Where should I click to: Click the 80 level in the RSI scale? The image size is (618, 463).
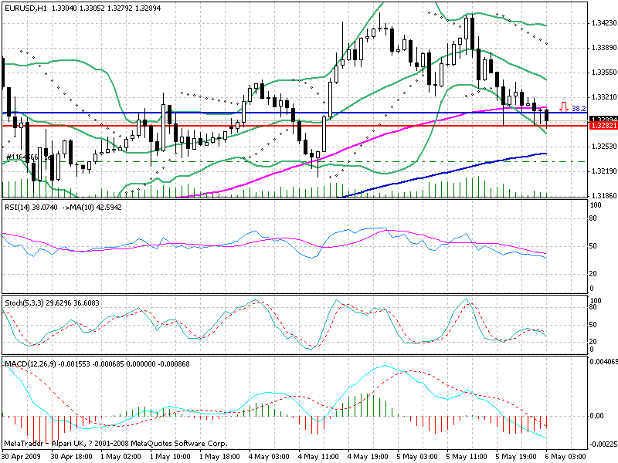(x=593, y=218)
